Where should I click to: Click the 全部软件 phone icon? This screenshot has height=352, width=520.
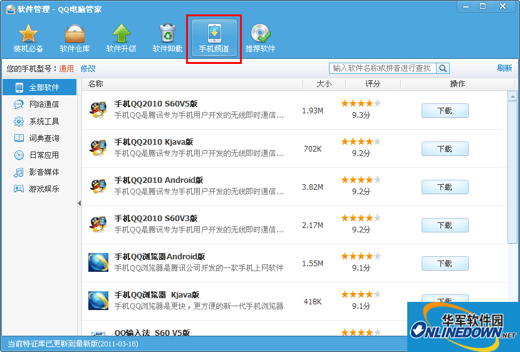click(19, 88)
